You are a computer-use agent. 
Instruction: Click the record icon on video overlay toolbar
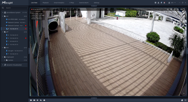coord(168,9)
